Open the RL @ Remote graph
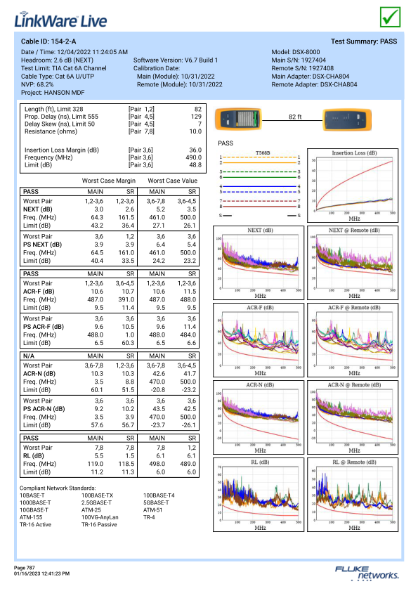The height and width of the screenshot is (591, 418). tap(353, 495)
